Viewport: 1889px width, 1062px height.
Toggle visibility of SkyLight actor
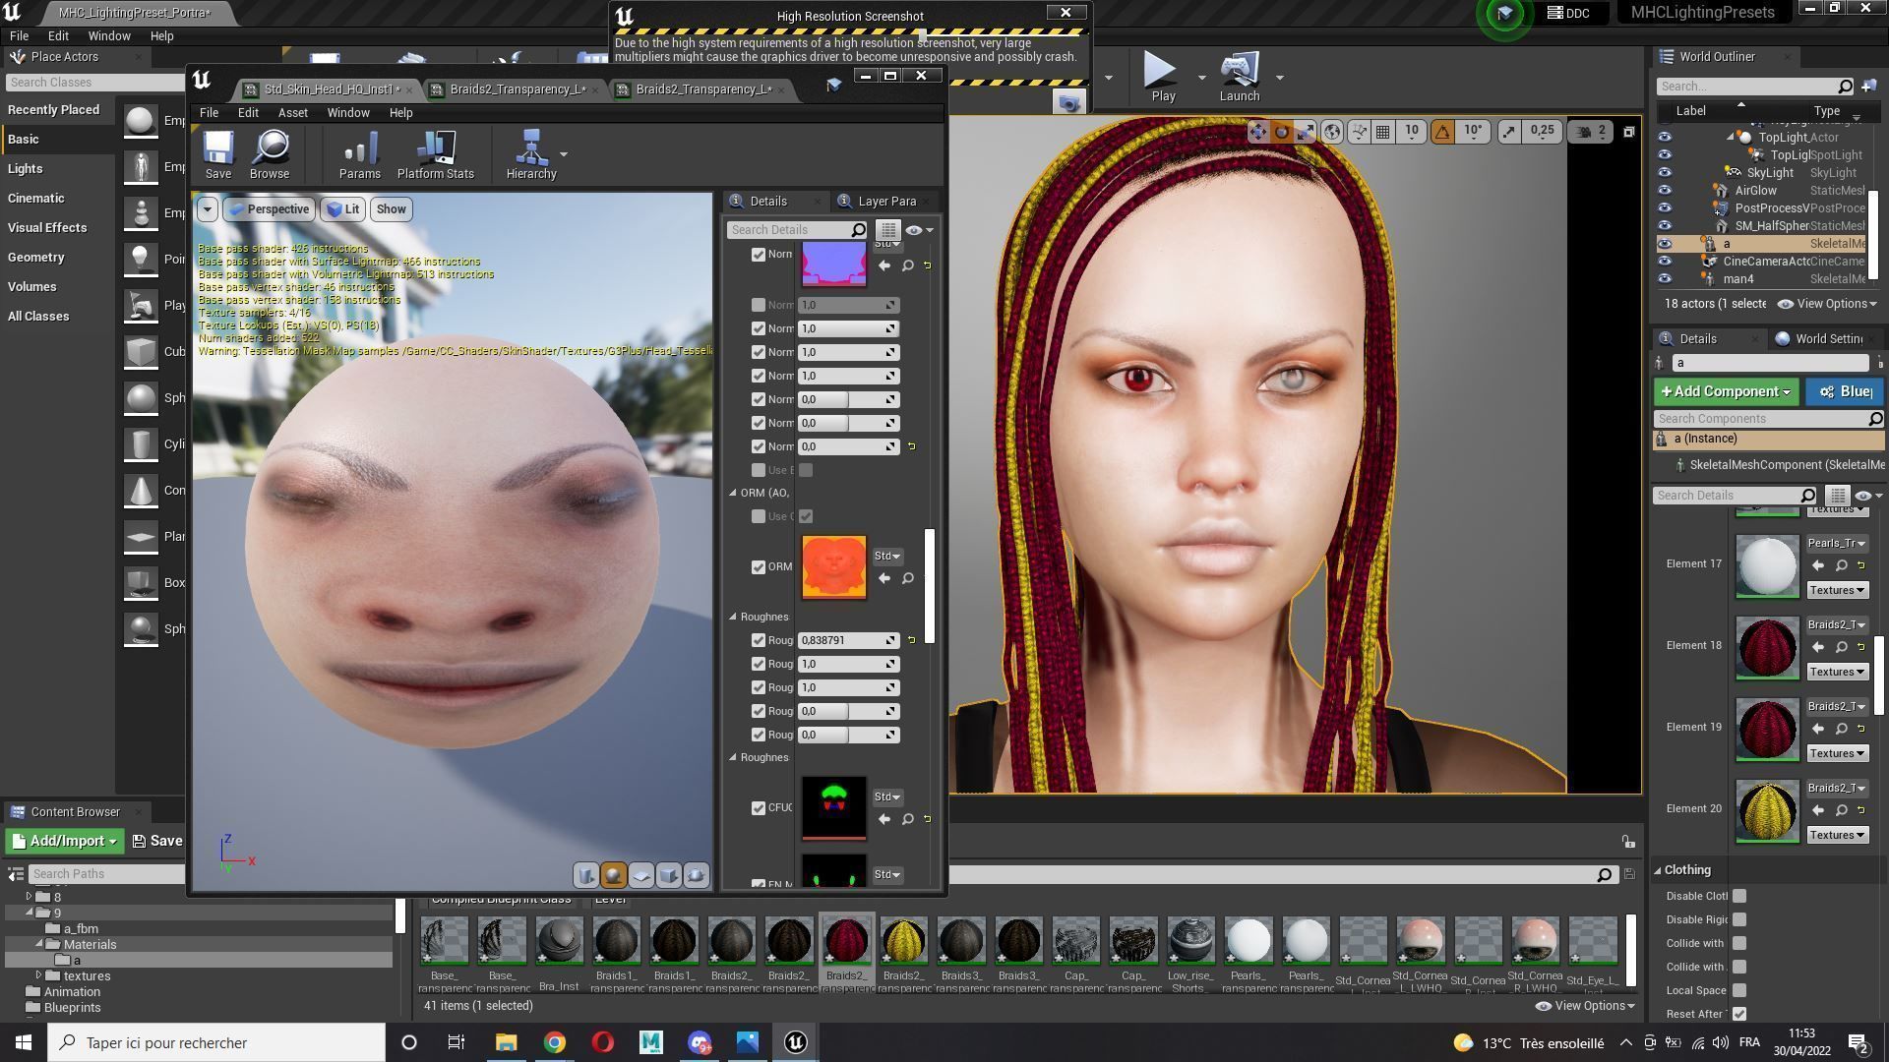1665,173
